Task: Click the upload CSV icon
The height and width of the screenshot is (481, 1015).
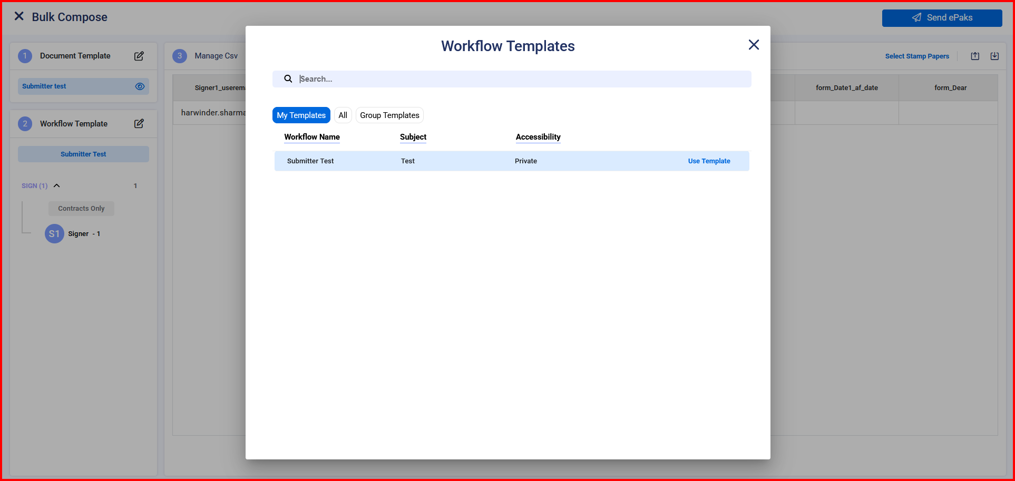Action: [x=975, y=56]
